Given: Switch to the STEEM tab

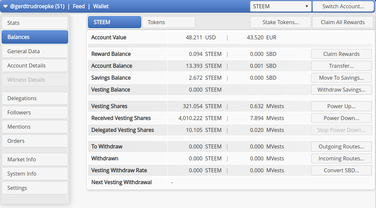Looking at the screenshot, I should pyautogui.click(x=114, y=22).
